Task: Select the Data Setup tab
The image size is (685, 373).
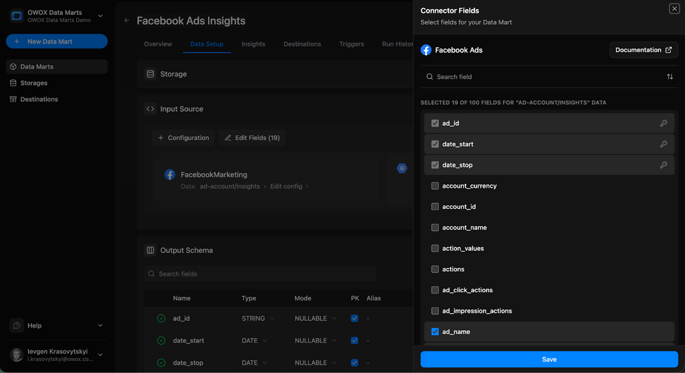Action: click(207, 44)
